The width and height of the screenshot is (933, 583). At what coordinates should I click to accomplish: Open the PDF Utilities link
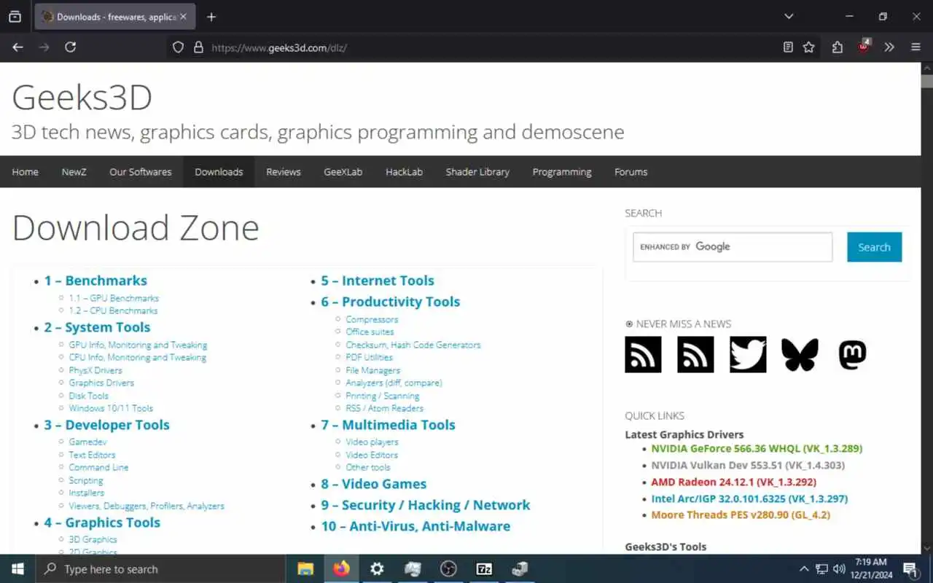click(x=370, y=357)
